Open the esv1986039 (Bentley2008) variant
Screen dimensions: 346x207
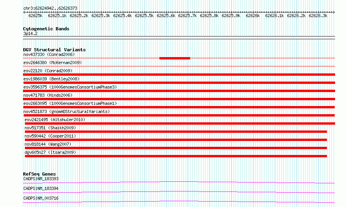51,79
